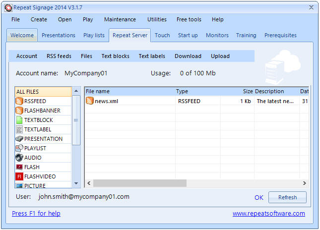
Task: Open the Play menu
Action: coord(88,19)
